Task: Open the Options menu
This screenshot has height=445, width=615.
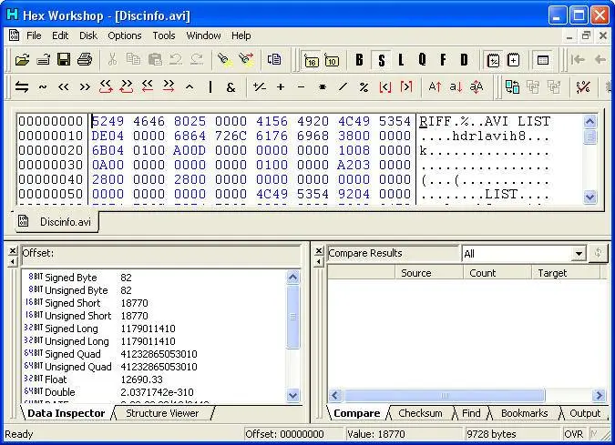Action: pyautogui.click(x=125, y=35)
